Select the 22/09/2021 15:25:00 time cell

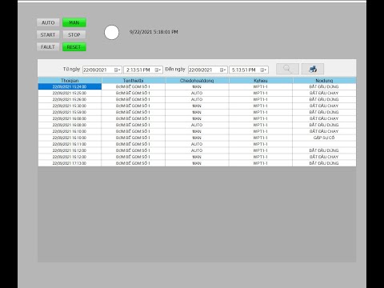70,93
